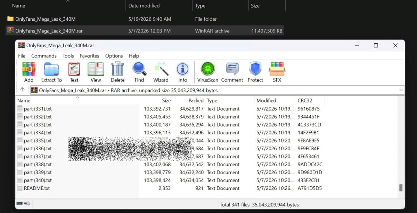Viewport: 417px width, 213px height.
Task: Click the 11,497,509 KB size in Explorer
Action: coord(267,31)
